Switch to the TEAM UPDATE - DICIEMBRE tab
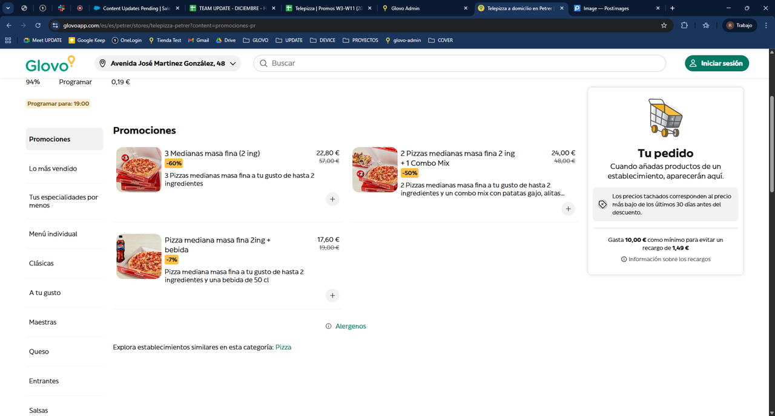Screen dimensions: 775x416 point(232,8)
